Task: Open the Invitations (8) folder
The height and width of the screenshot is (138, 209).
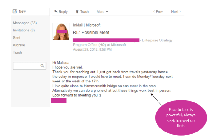Action: coord(24,30)
